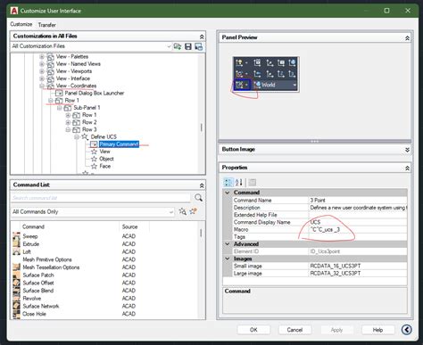The width and height of the screenshot is (423, 345).
Task: Switch to the Transfer tab
Action: tap(47, 25)
